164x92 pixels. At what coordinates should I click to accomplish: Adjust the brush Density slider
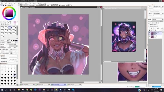click(x=13, y=46)
